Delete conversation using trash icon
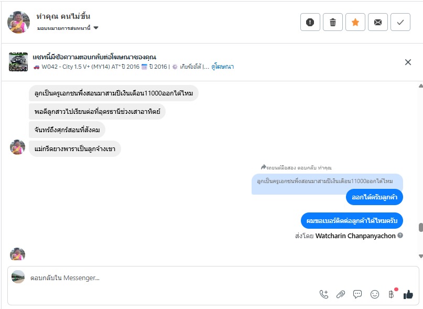 pyautogui.click(x=333, y=22)
